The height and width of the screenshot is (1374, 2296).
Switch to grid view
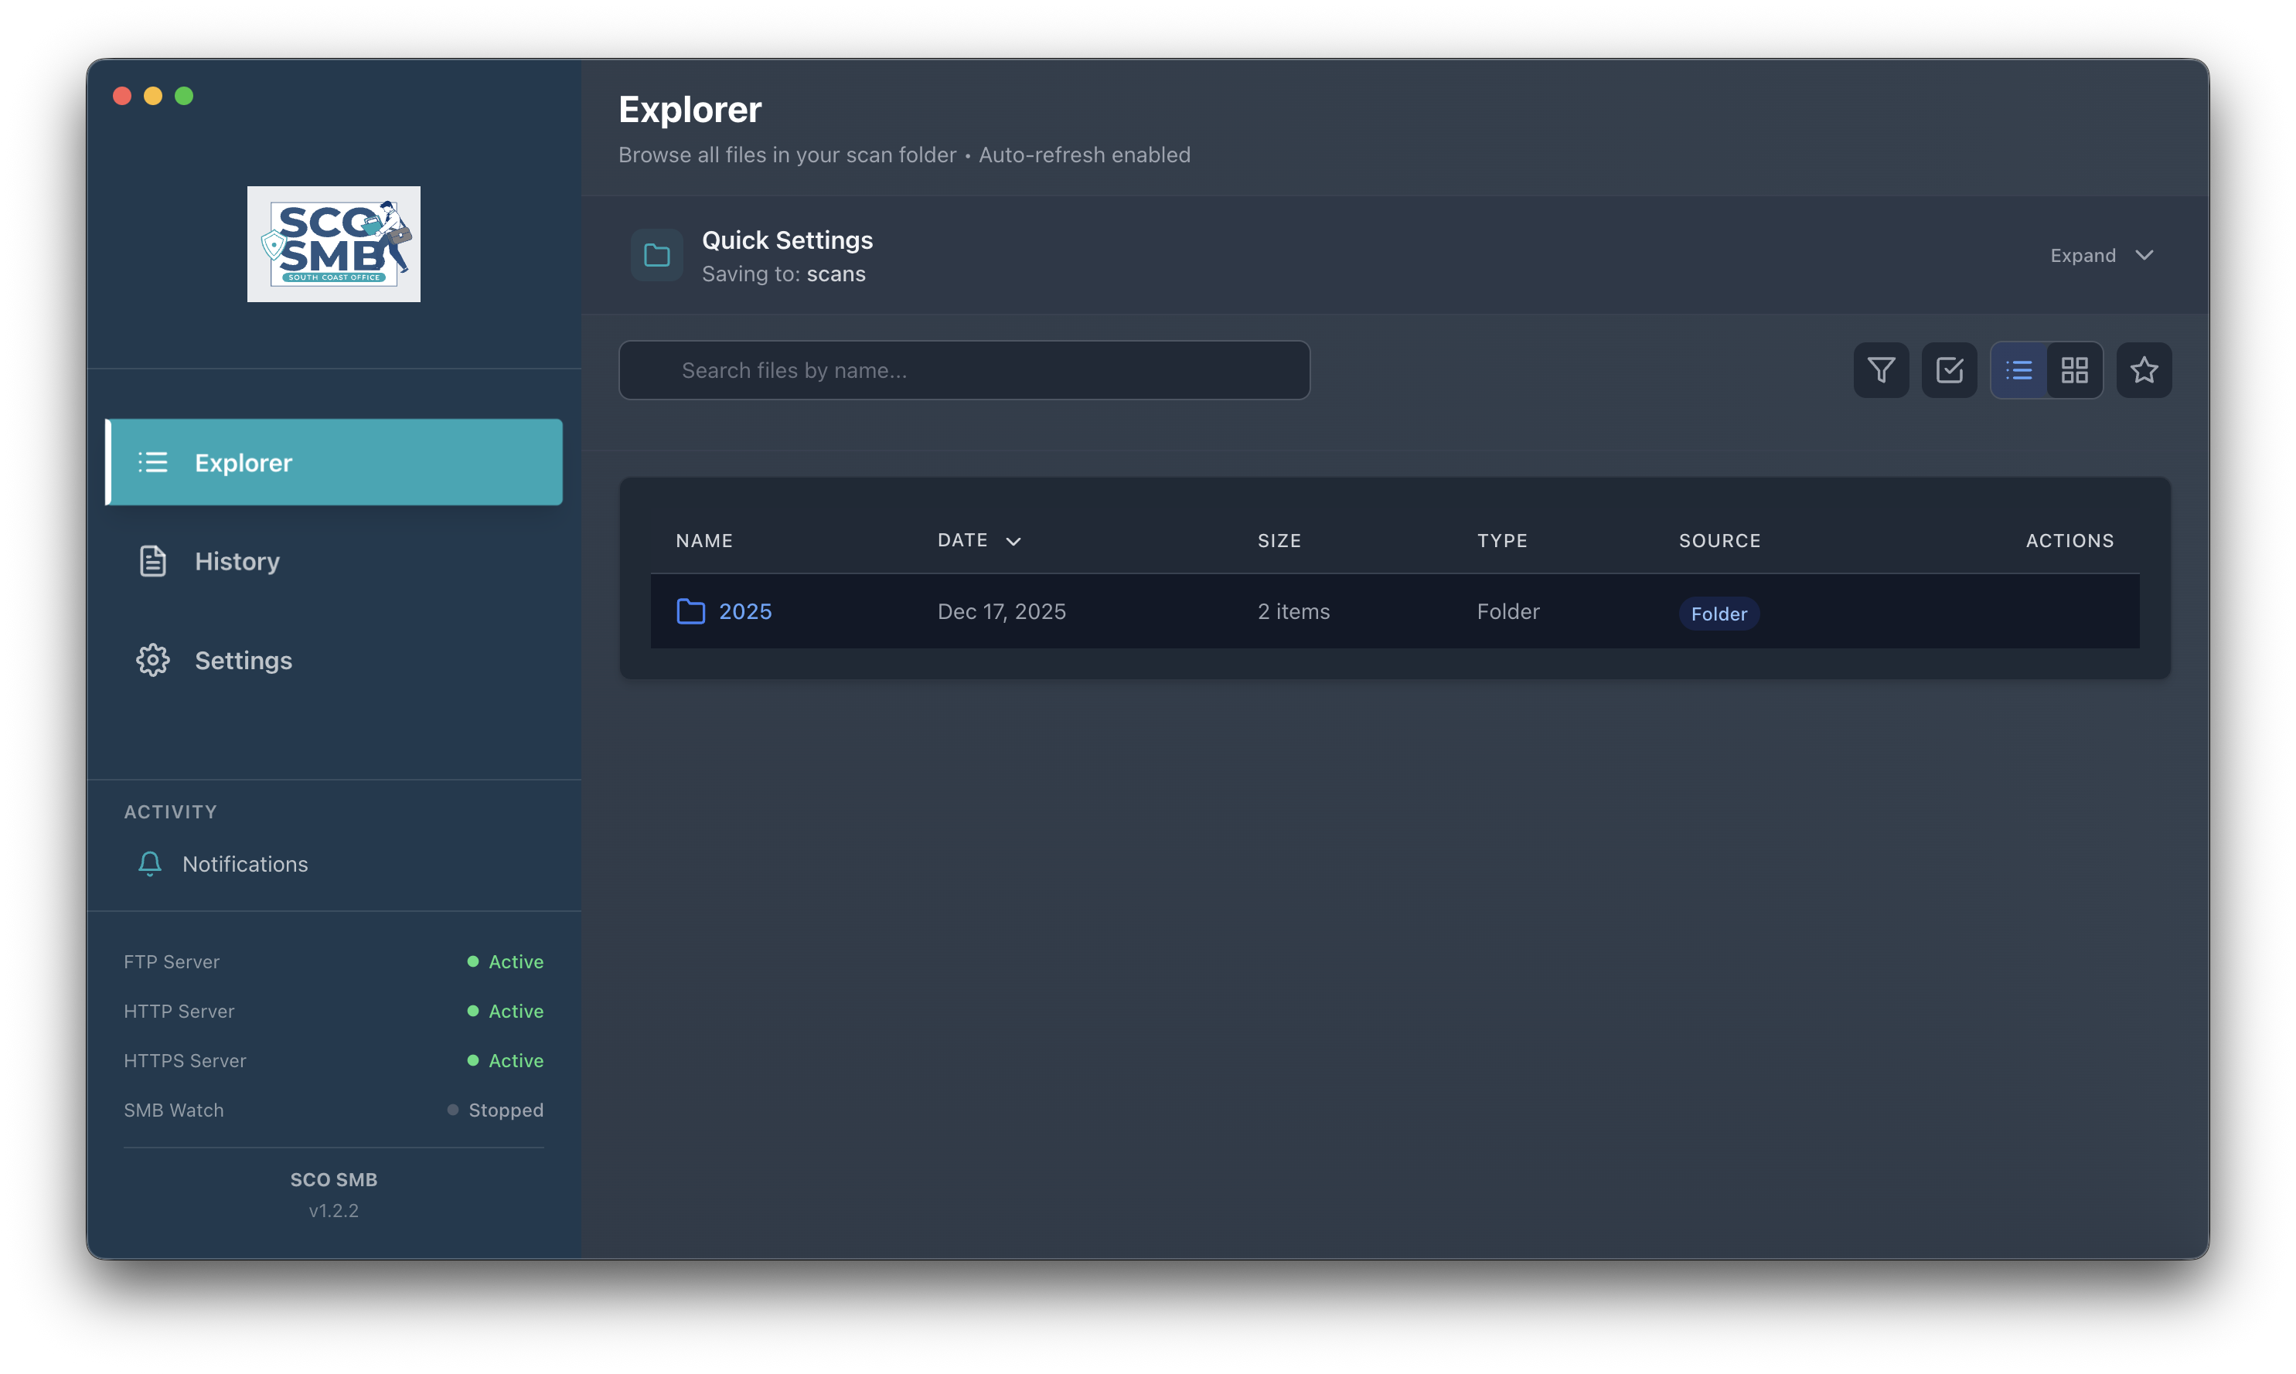click(x=2075, y=370)
